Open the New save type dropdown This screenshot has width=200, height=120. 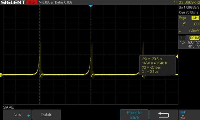coord(17,115)
